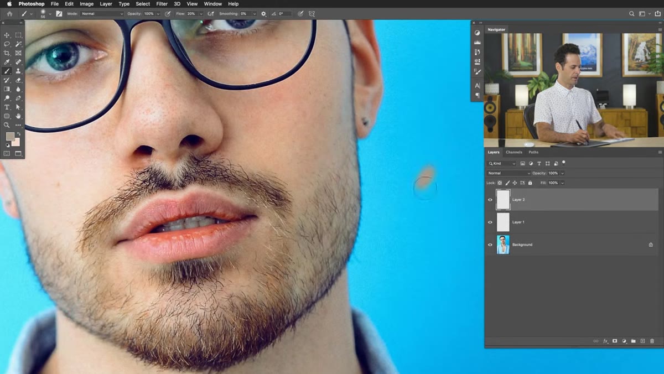
Task: Open layer Fill dropdown arrow
Action: click(563, 183)
